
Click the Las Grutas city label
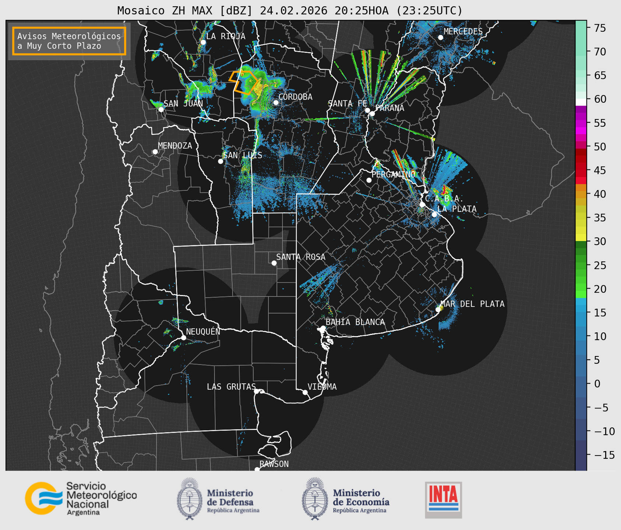(x=231, y=387)
